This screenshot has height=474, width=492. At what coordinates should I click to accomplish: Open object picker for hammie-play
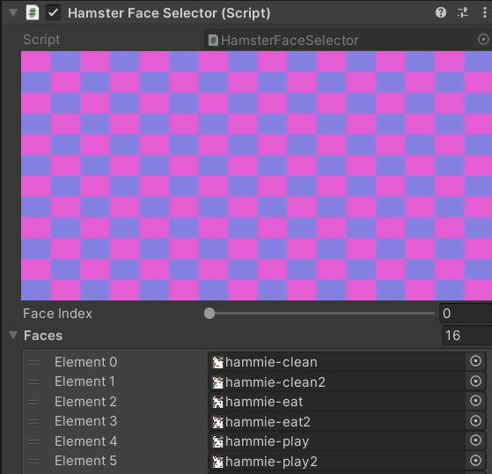click(x=475, y=440)
